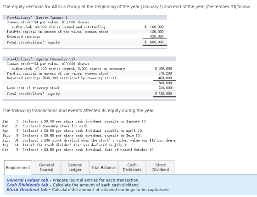Click the Stockholders' Equity (December 31) header

41,59
